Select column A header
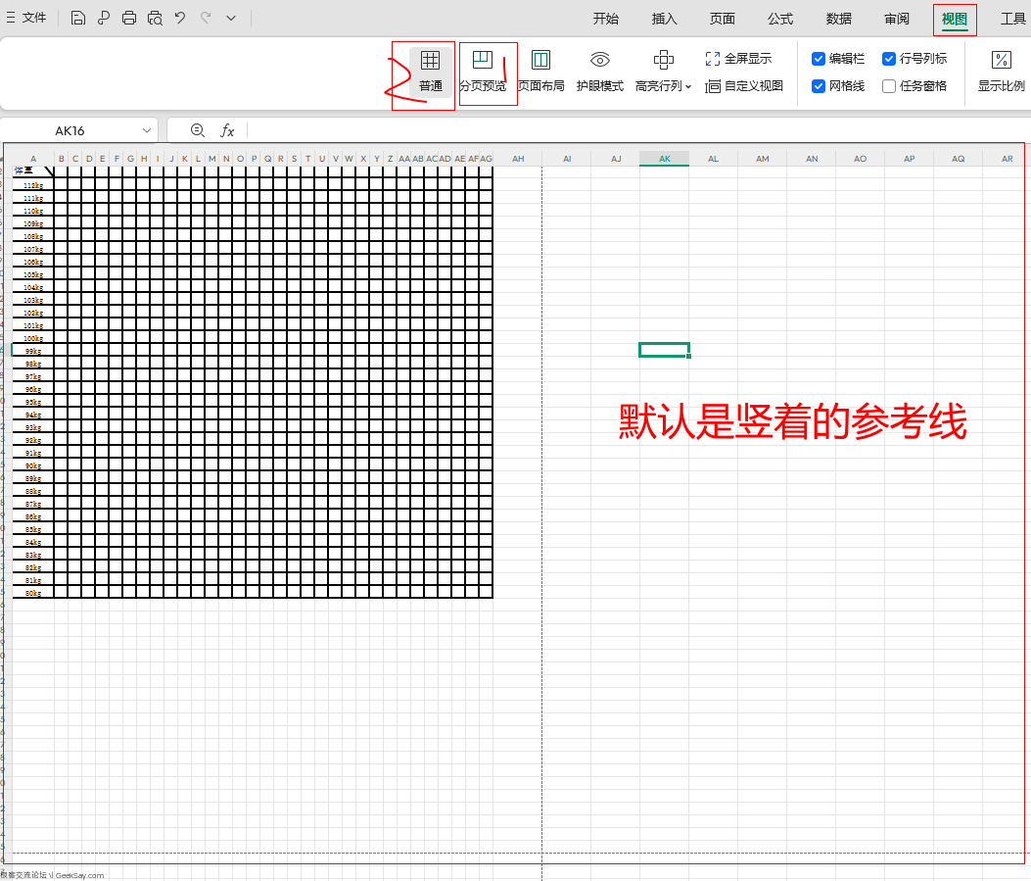Viewport: 1031px width, 881px height. [33, 159]
